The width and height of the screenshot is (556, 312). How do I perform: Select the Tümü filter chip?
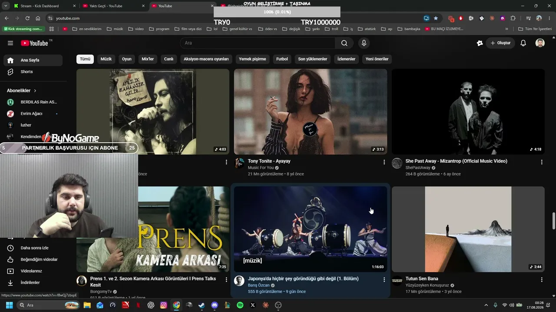tap(85, 59)
